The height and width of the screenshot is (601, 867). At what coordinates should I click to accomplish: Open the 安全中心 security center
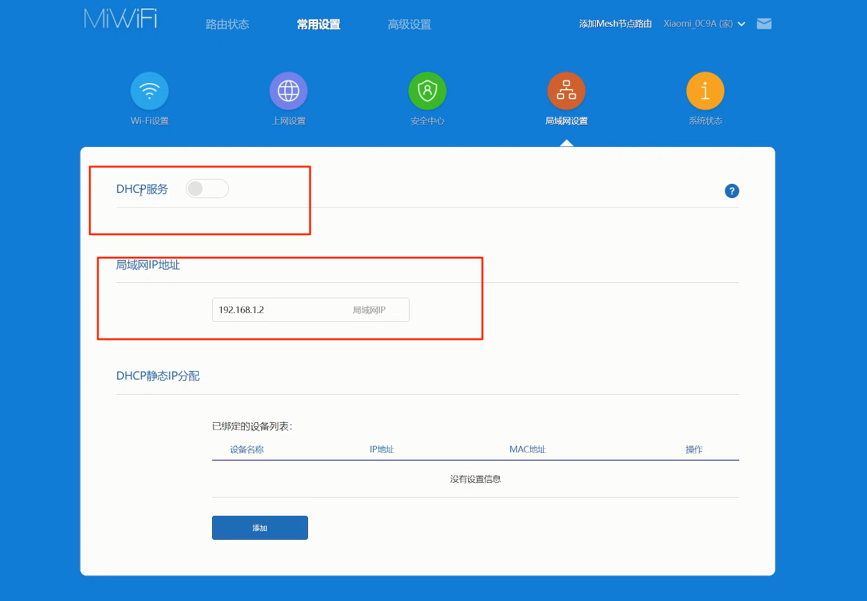pyautogui.click(x=427, y=91)
